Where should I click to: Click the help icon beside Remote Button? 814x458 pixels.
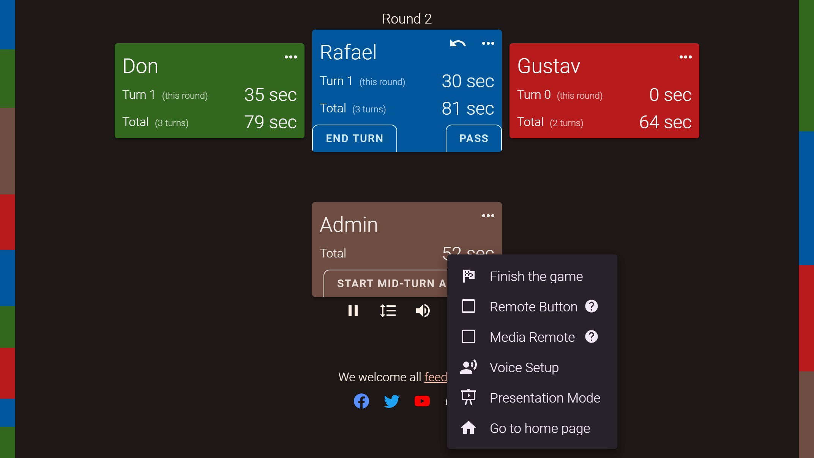pyautogui.click(x=591, y=306)
